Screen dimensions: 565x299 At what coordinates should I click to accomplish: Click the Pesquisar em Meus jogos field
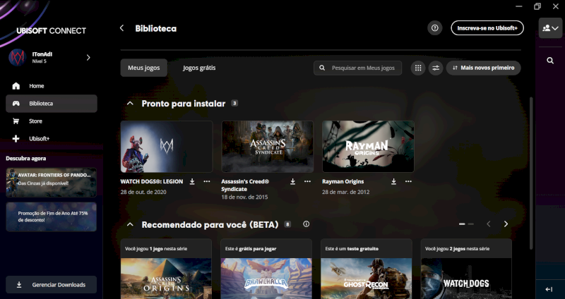(358, 68)
